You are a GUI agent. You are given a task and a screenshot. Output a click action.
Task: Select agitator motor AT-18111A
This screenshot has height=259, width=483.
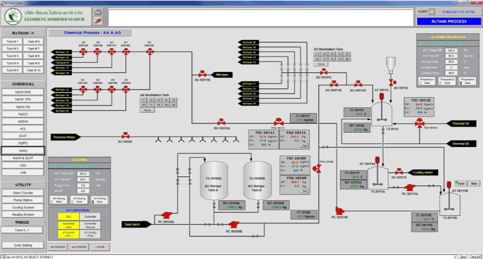tap(377, 161)
